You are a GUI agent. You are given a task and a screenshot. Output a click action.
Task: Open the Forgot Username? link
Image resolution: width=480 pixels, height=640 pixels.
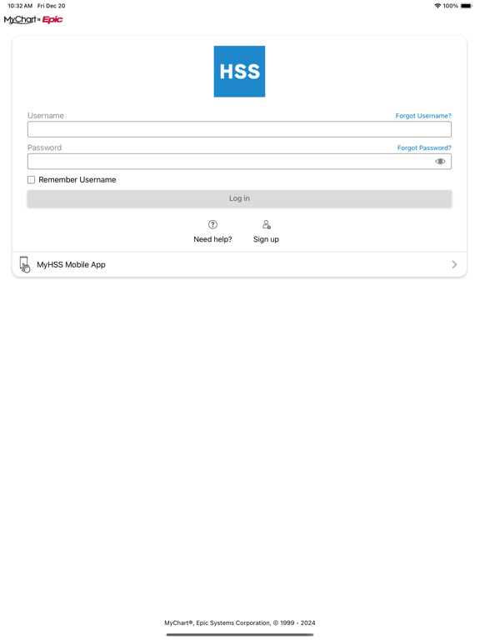(x=423, y=116)
